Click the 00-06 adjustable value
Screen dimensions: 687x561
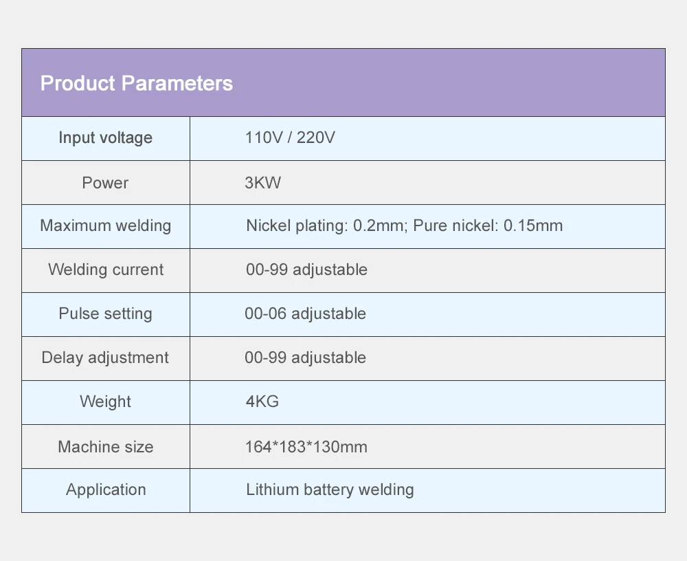(x=305, y=313)
